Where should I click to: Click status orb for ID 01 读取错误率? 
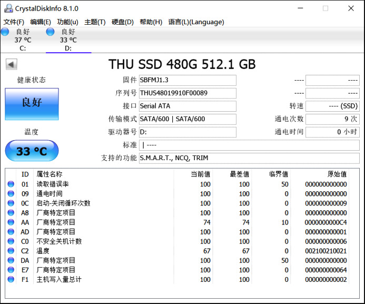click(x=11, y=184)
